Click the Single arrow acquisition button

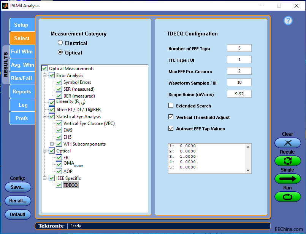coord(287,179)
